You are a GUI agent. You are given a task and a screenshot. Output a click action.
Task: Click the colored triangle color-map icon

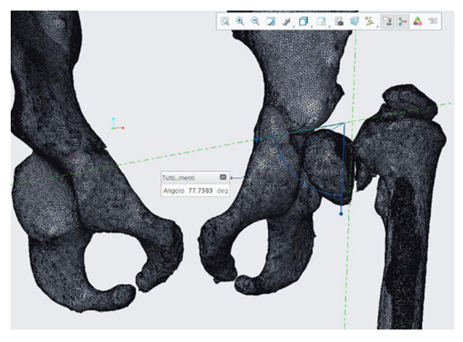click(417, 22)
